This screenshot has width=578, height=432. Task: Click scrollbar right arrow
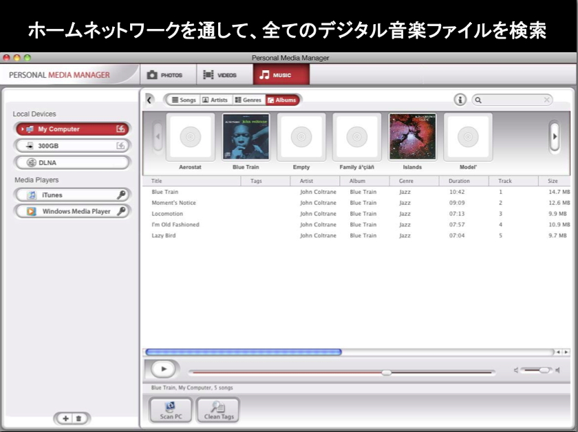(x=566, y=352)
